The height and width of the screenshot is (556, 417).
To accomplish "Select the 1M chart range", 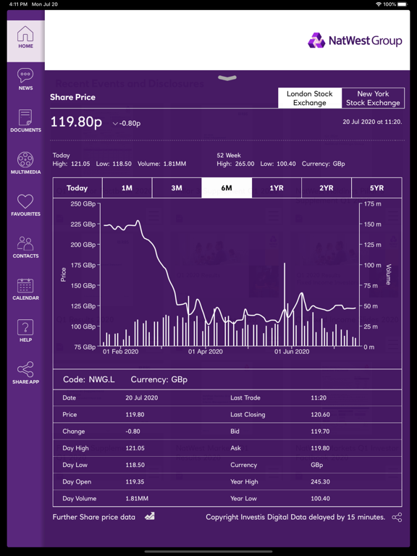I will click(x=127, y=188).
